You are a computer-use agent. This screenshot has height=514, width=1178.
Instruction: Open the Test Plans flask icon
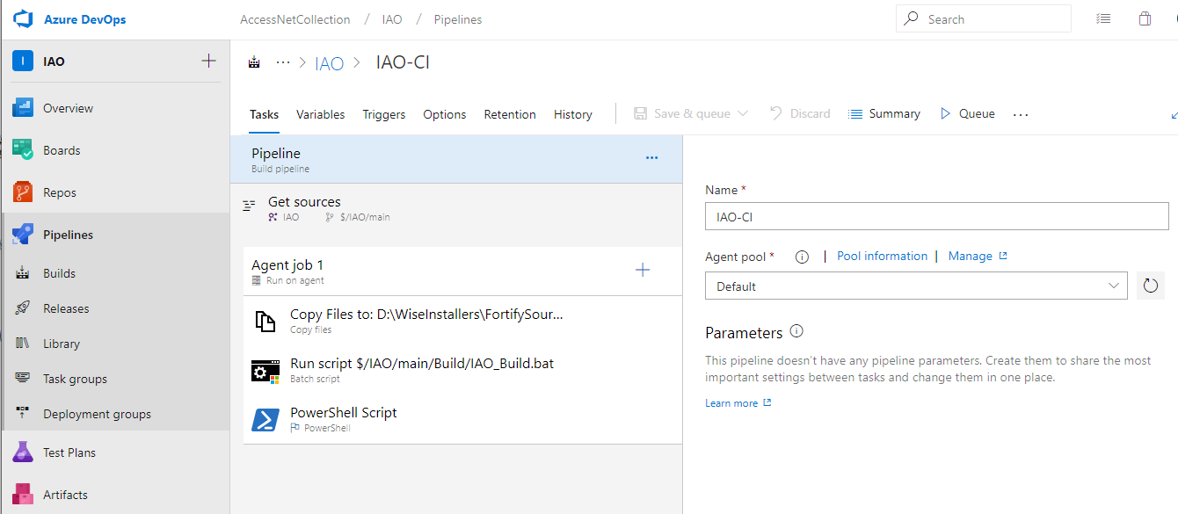(x=23, y=452)
